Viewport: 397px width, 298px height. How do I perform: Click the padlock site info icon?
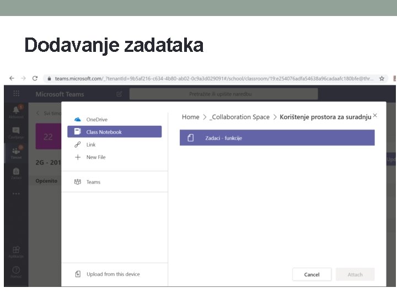coord(50,78)
